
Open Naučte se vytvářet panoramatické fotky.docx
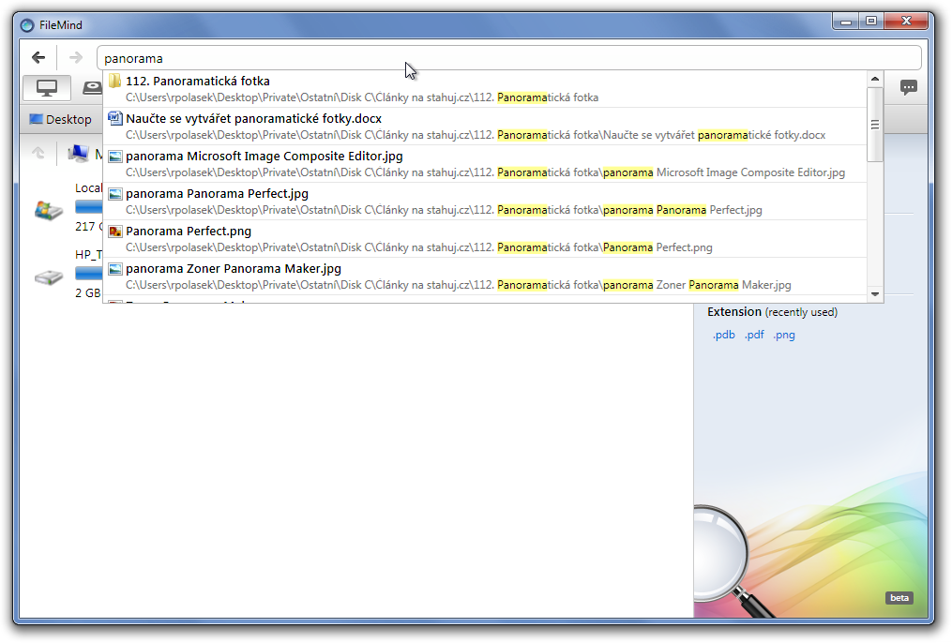485,127
